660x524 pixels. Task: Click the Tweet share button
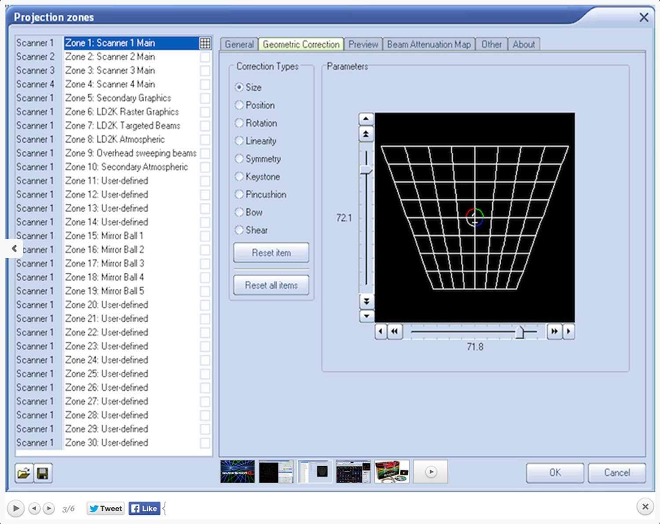105,508
